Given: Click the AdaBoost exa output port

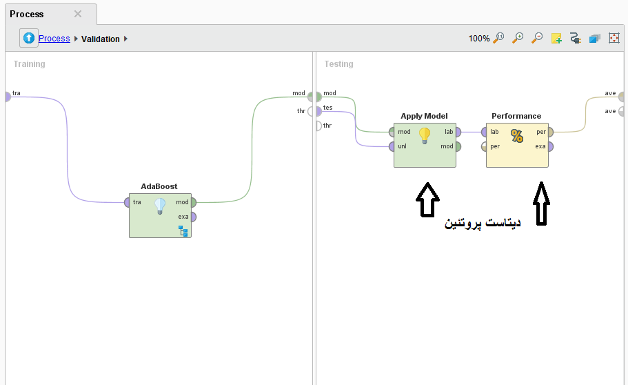Looking at the screenshot, I should (193, 217).
